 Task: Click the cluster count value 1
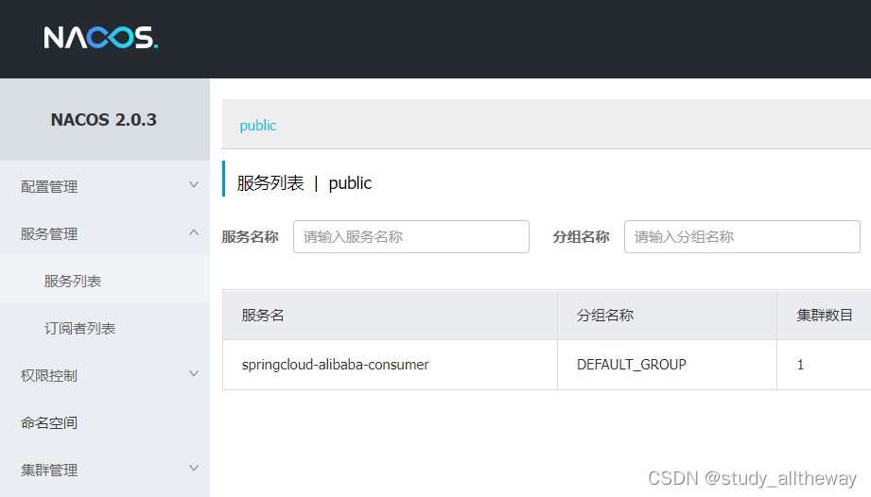click(x=800, y=365)
